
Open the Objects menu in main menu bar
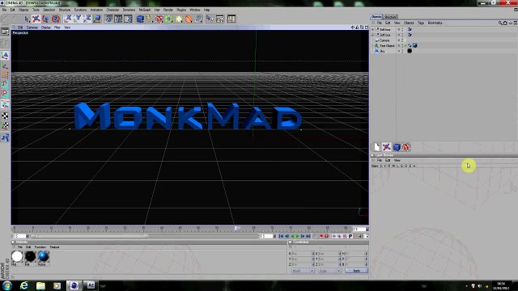23,10
